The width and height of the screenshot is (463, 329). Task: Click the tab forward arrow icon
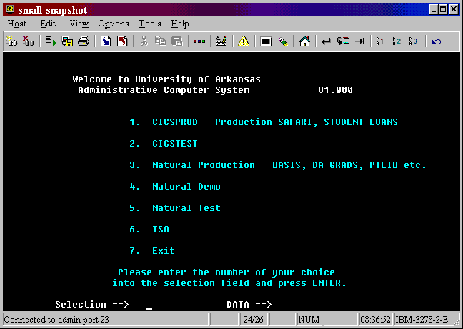359,41
